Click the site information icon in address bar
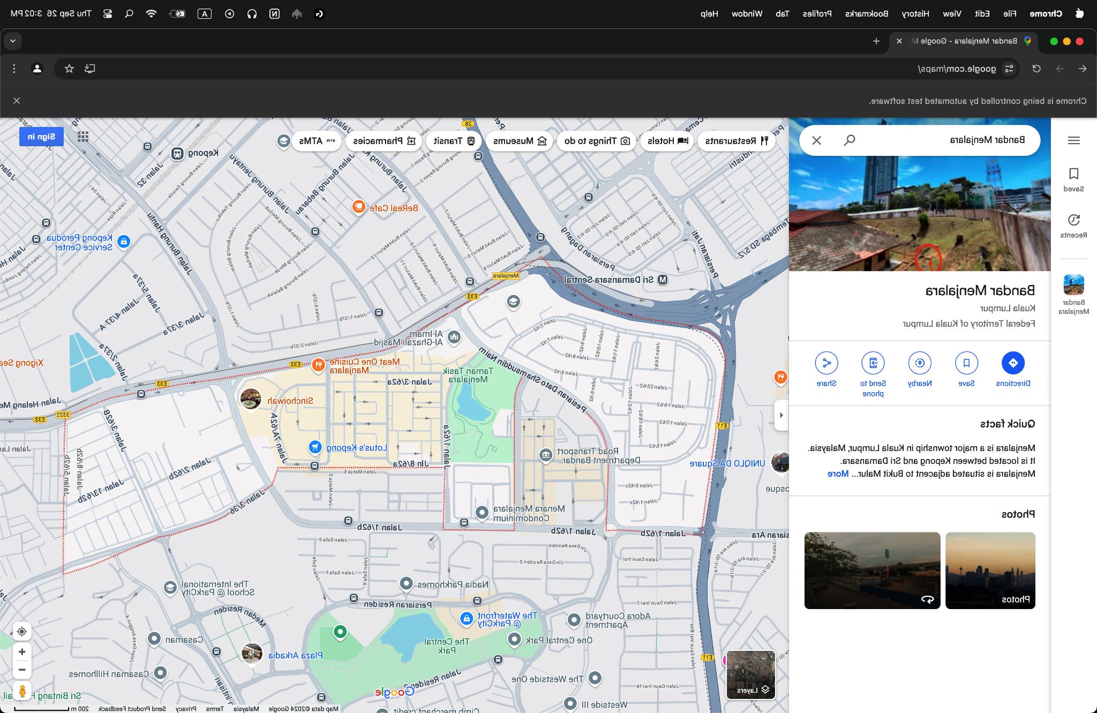 1009,69
